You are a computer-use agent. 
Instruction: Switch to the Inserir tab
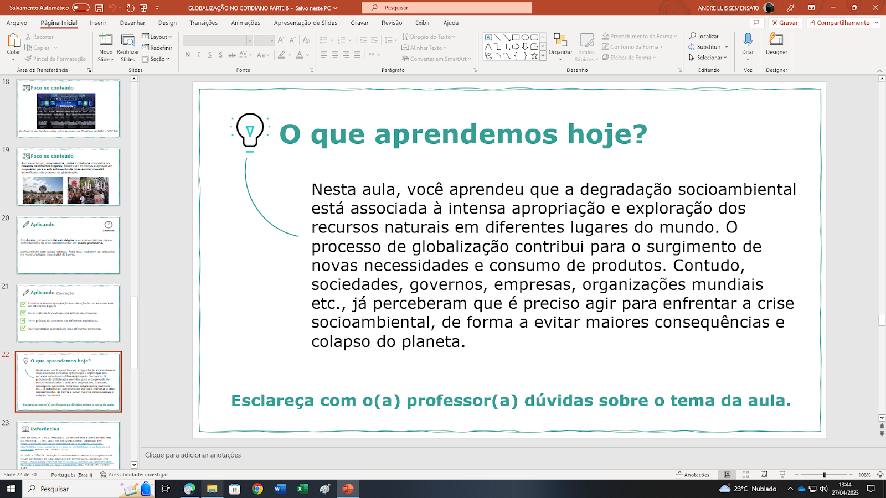(x=98, y=23)
